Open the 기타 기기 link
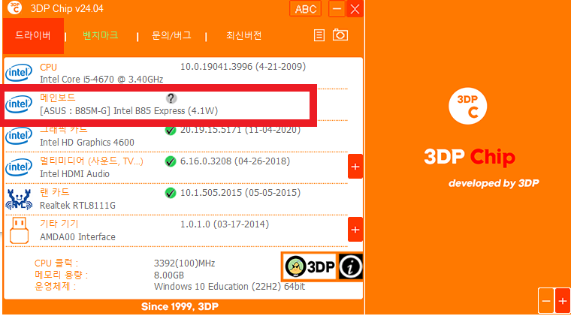This screenshot has width=571, height=316. [59, 224]
